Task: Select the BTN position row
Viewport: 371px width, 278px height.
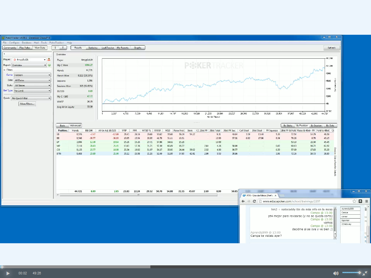Action: (x=195, y=153)
